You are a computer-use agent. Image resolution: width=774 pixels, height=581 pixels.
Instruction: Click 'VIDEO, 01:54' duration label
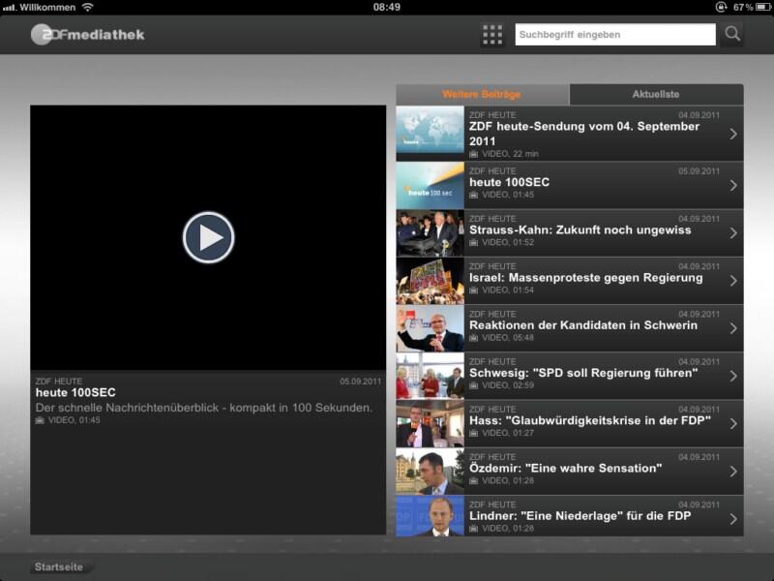tap(508, 290)
